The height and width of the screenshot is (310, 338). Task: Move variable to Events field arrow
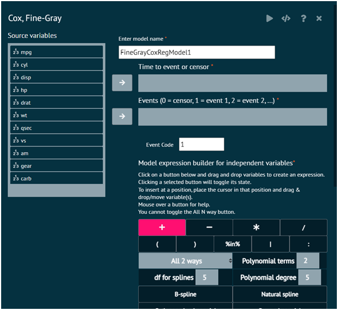[122, 116]
